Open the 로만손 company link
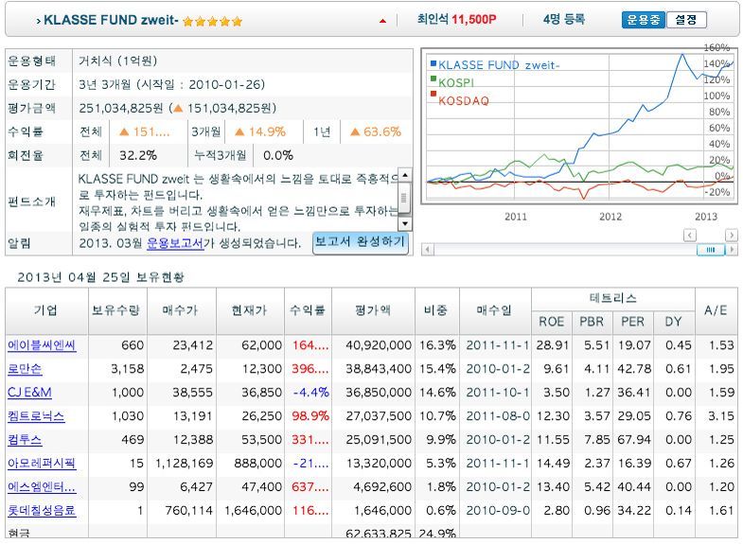This screenshot has height=544, width=743. 25,369
